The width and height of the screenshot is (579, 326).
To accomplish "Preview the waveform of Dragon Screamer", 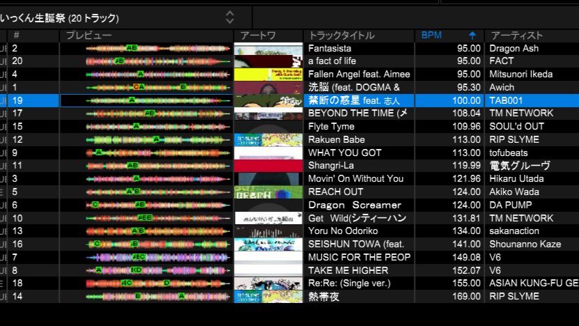I will coord(158,205).
